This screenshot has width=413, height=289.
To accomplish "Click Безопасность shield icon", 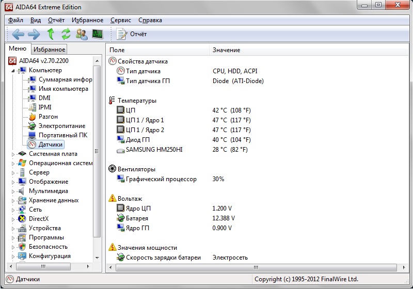I will [22, 247].
